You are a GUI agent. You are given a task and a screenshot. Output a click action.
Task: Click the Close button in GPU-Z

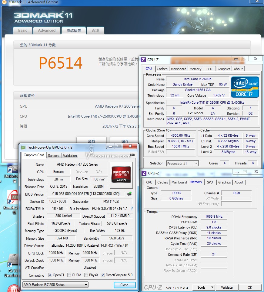click(124, 285)
